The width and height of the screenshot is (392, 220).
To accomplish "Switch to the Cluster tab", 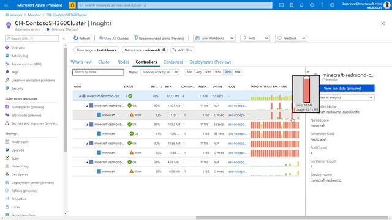I will tap(104, 62).
